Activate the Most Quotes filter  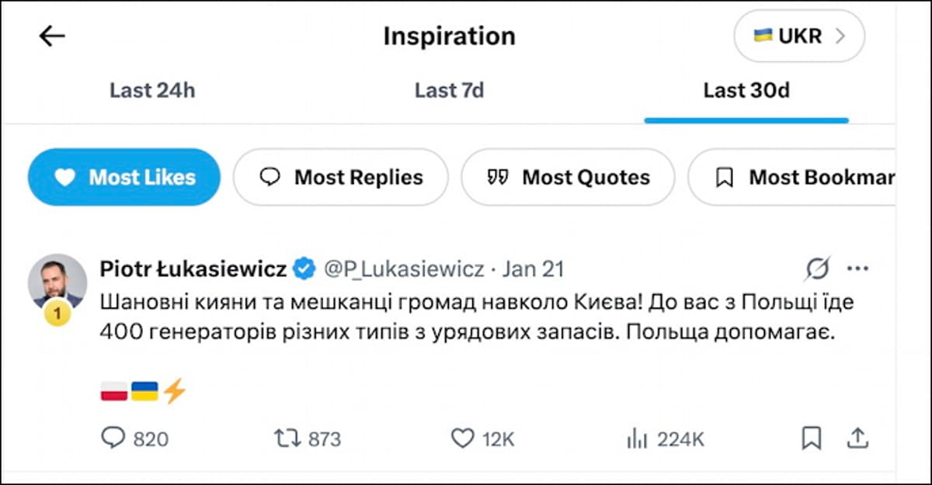tap(568, 177)
